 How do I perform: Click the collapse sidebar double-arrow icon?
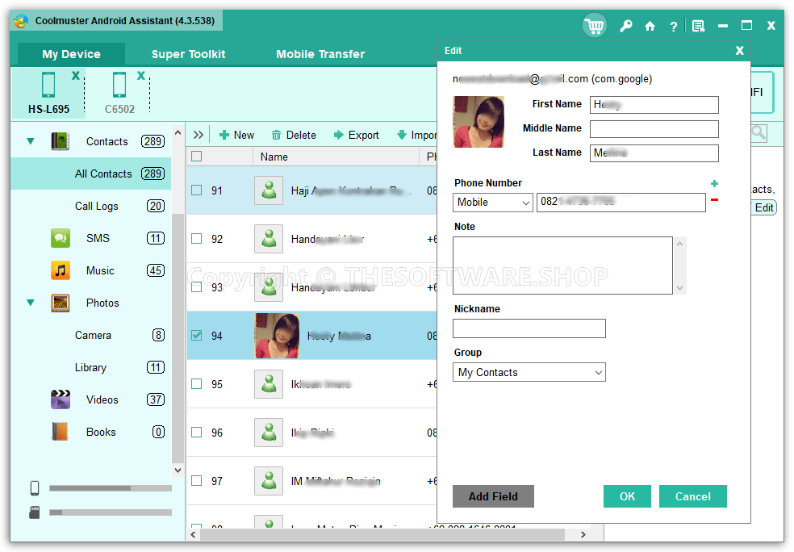(198, 136)
